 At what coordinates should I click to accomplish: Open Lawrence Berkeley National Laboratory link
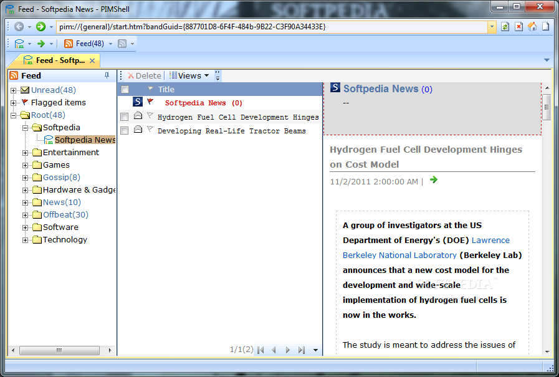[426, 247]
